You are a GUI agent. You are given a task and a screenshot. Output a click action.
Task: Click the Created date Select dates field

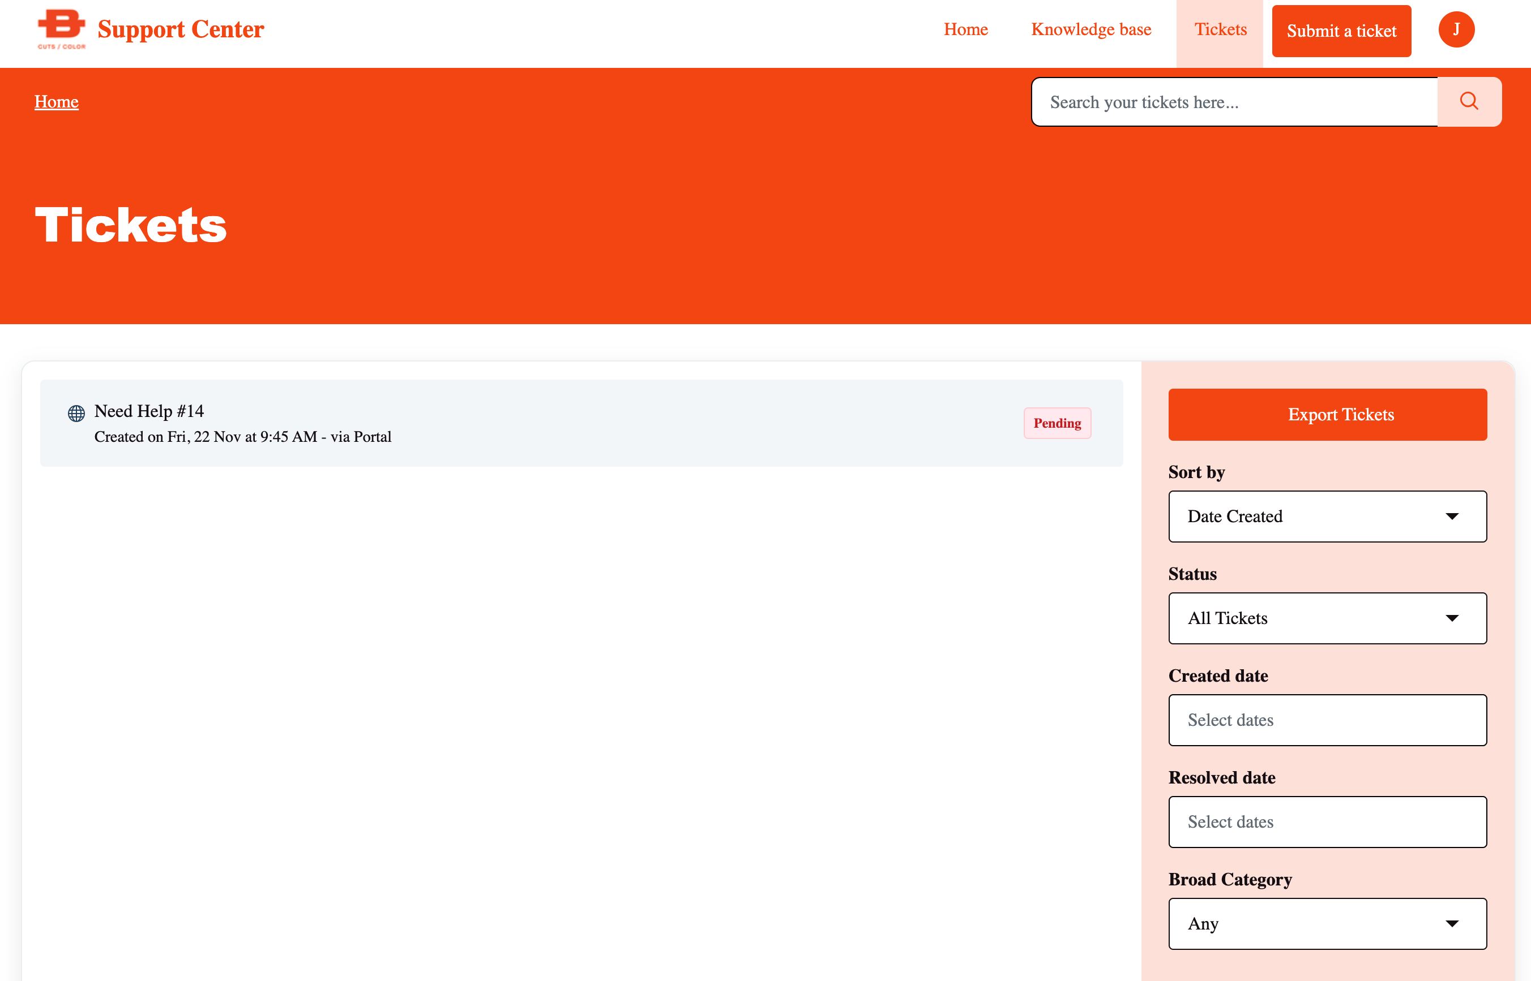1327,720
